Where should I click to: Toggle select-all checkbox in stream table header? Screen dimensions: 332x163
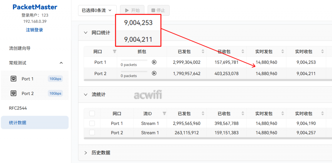(92, 114)
